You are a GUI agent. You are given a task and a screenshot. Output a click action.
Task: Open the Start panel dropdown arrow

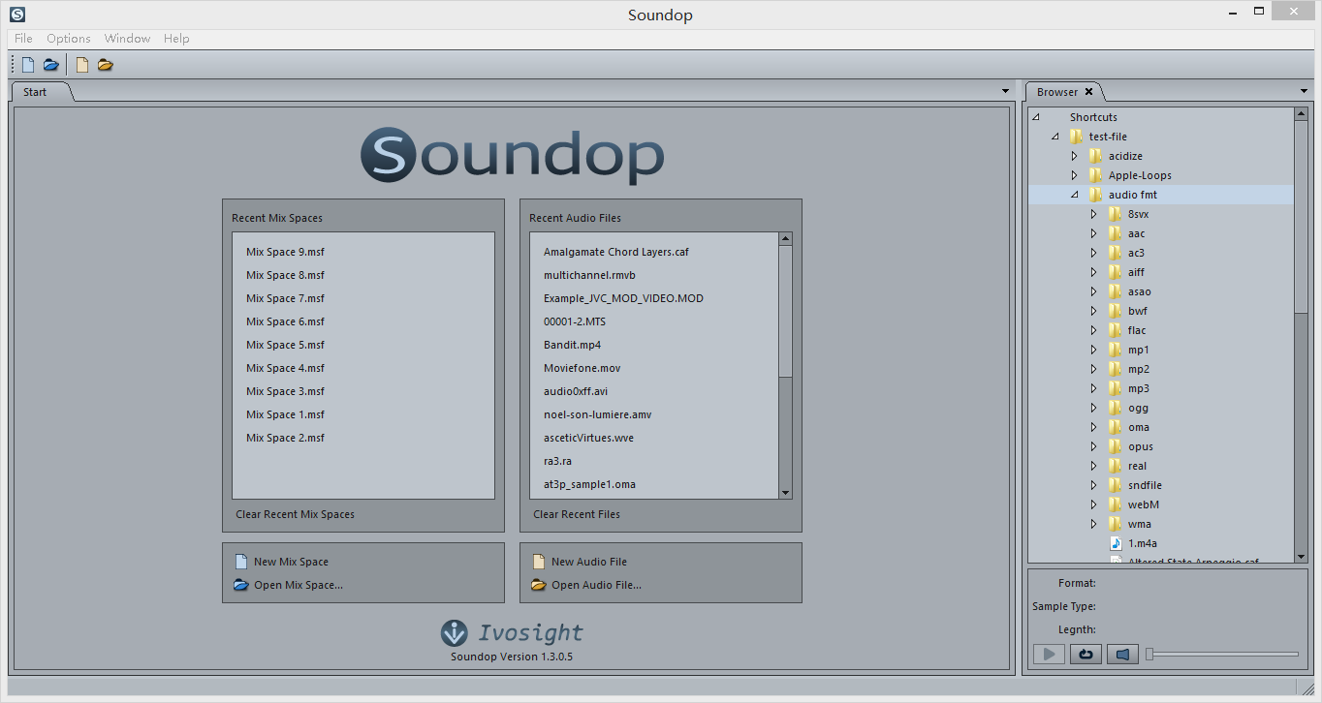click(x=1006, y=91)
